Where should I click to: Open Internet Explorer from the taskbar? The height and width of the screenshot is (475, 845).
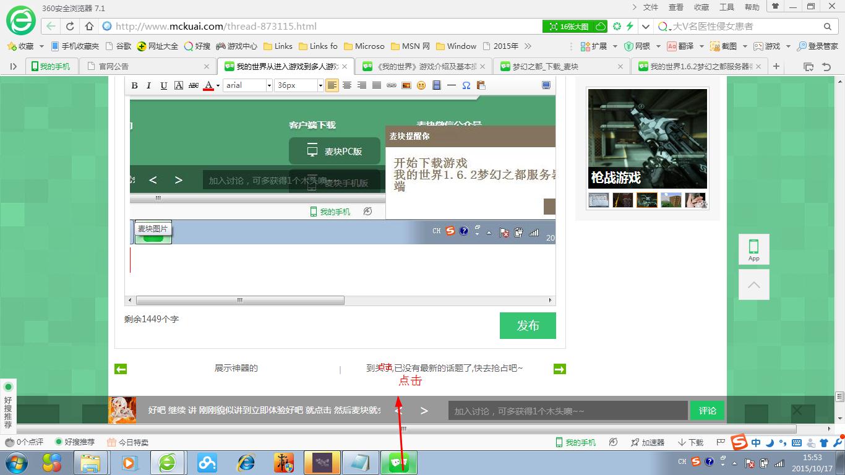pyautogui.click(x=246, y=463)
